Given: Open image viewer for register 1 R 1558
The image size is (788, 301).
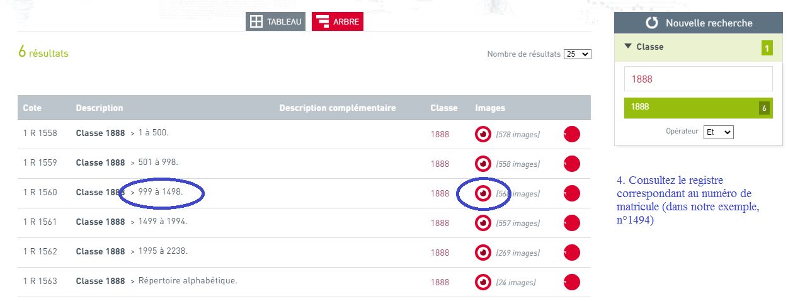Looking at the screenshot, I should [483, 134].
